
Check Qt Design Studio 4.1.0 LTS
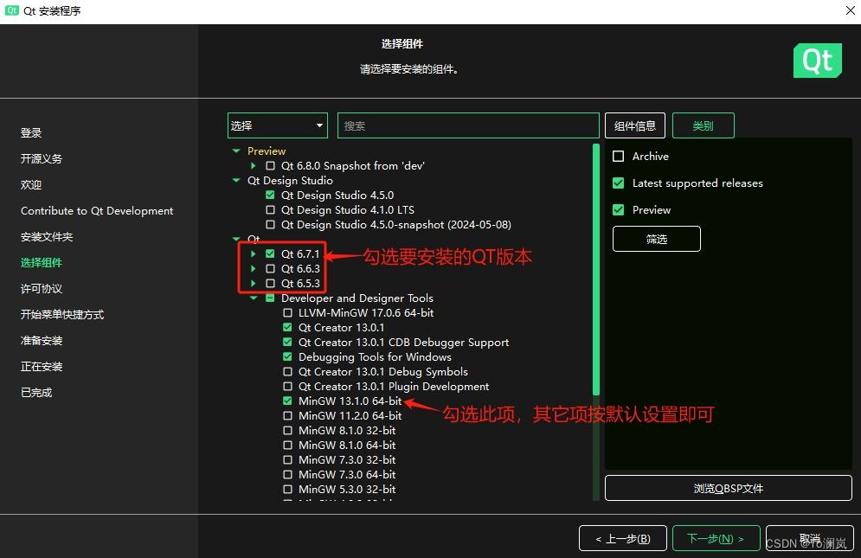pyautogui.click(x=270, y=210)
